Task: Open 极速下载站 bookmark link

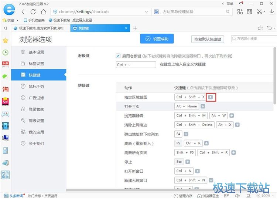Action: [x=59, y=20]
